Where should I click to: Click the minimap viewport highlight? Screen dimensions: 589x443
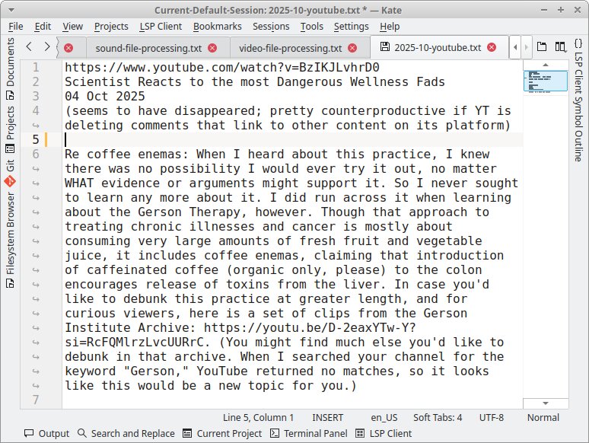click(546, 81)
